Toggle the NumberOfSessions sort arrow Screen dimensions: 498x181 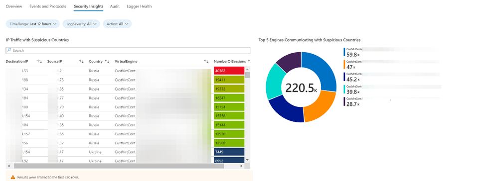(249, 61)
